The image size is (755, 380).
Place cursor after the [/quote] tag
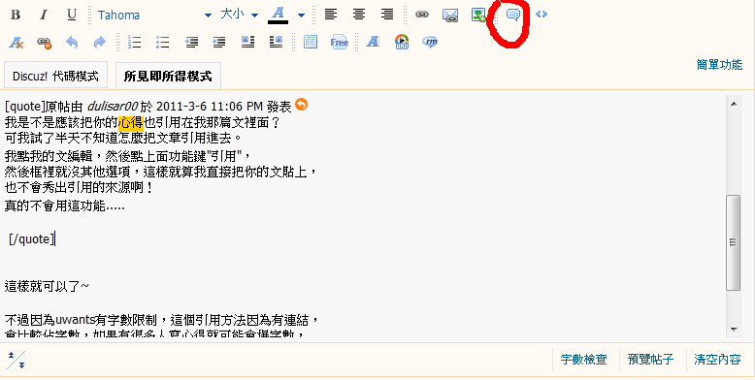[56, 238]
